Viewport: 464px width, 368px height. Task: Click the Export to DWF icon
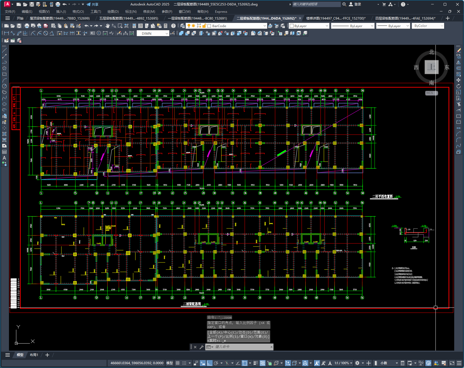click(46, 26)
